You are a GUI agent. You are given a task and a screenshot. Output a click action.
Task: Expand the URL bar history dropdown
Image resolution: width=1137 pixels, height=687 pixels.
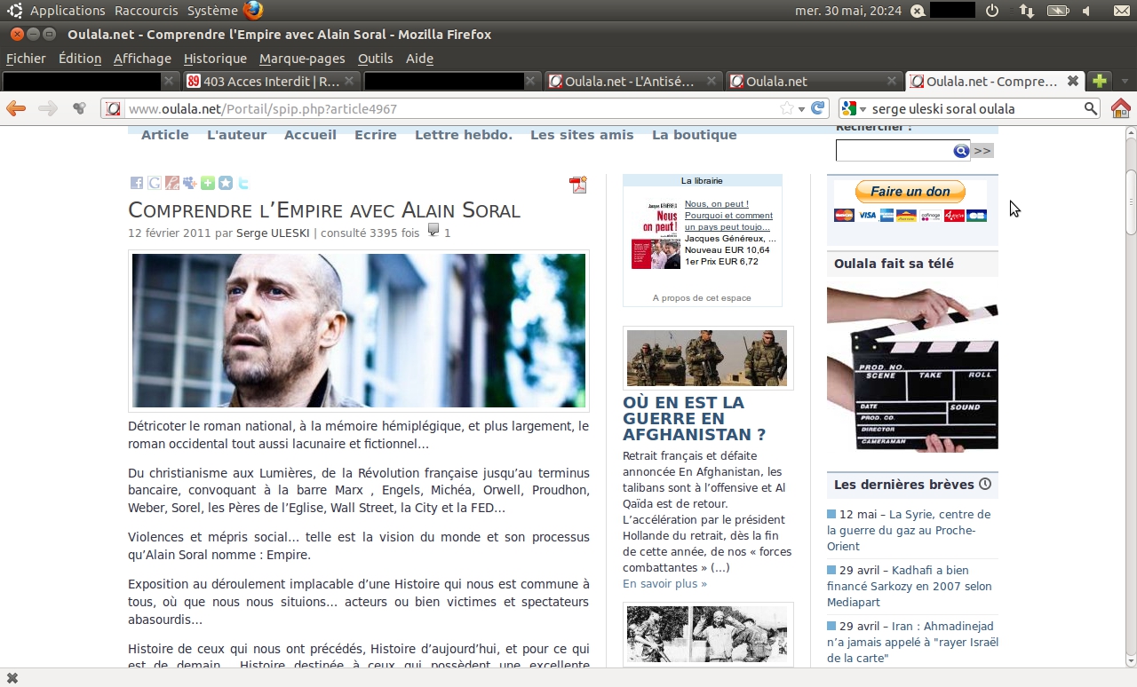click(801, 109)
